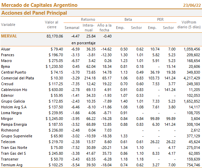Click Tran Gas Norte year-to-date -20.21

(106, 148)
